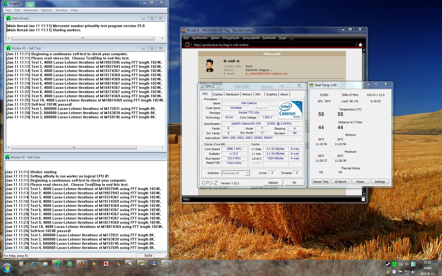This screenshot has width=442, height=276.
Task: Open Settings in Real Temp
Action: tap(380, 182)
